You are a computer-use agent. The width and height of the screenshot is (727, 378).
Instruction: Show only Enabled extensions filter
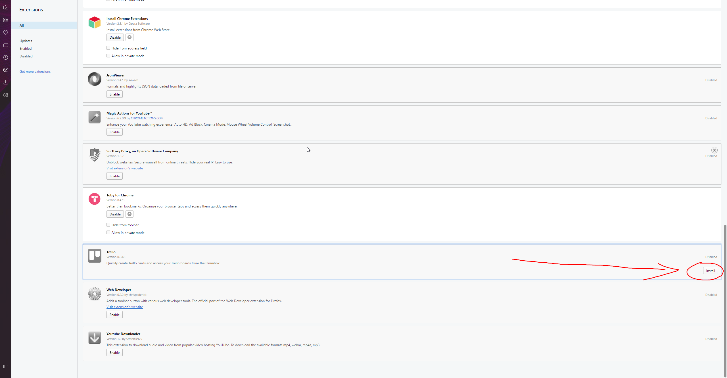26,49
